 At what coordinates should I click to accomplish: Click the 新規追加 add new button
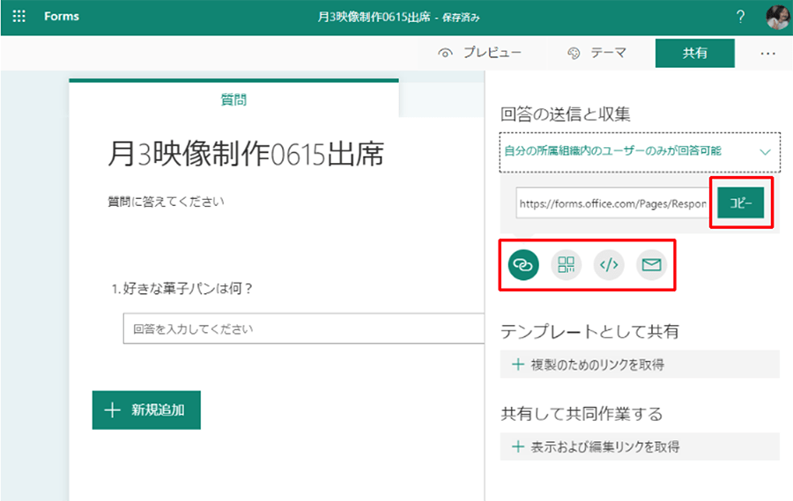[x=146, y=410]
